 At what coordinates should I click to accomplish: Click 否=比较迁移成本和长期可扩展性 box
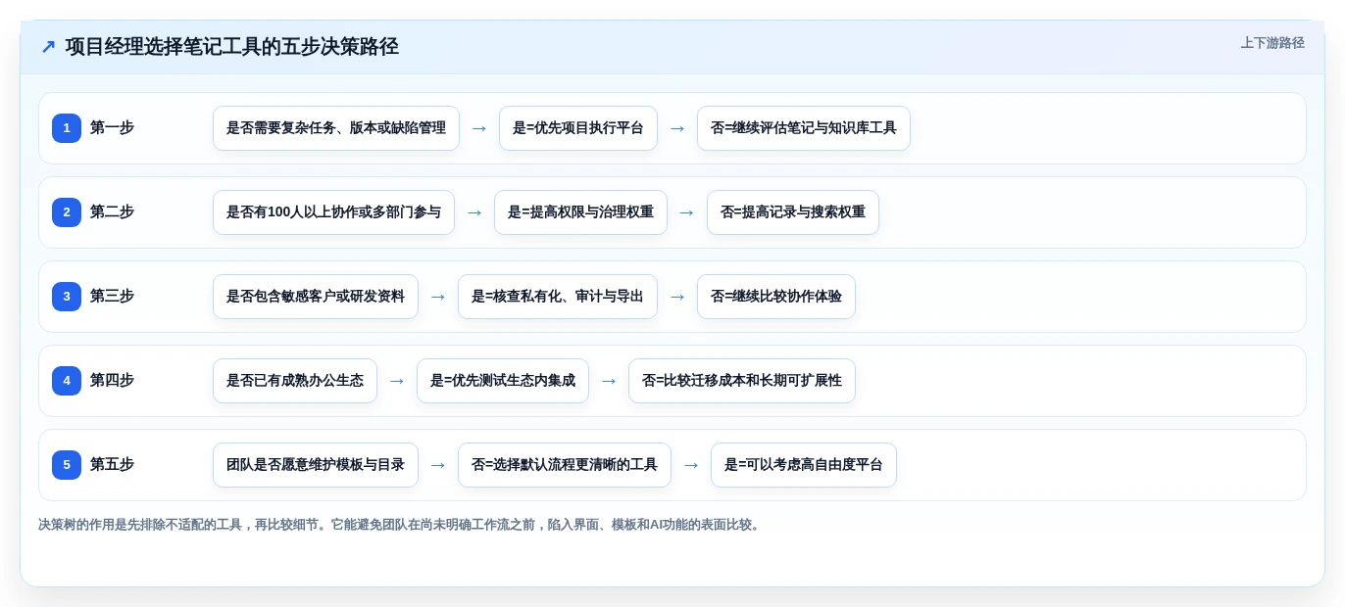click(x=742, y=381)
